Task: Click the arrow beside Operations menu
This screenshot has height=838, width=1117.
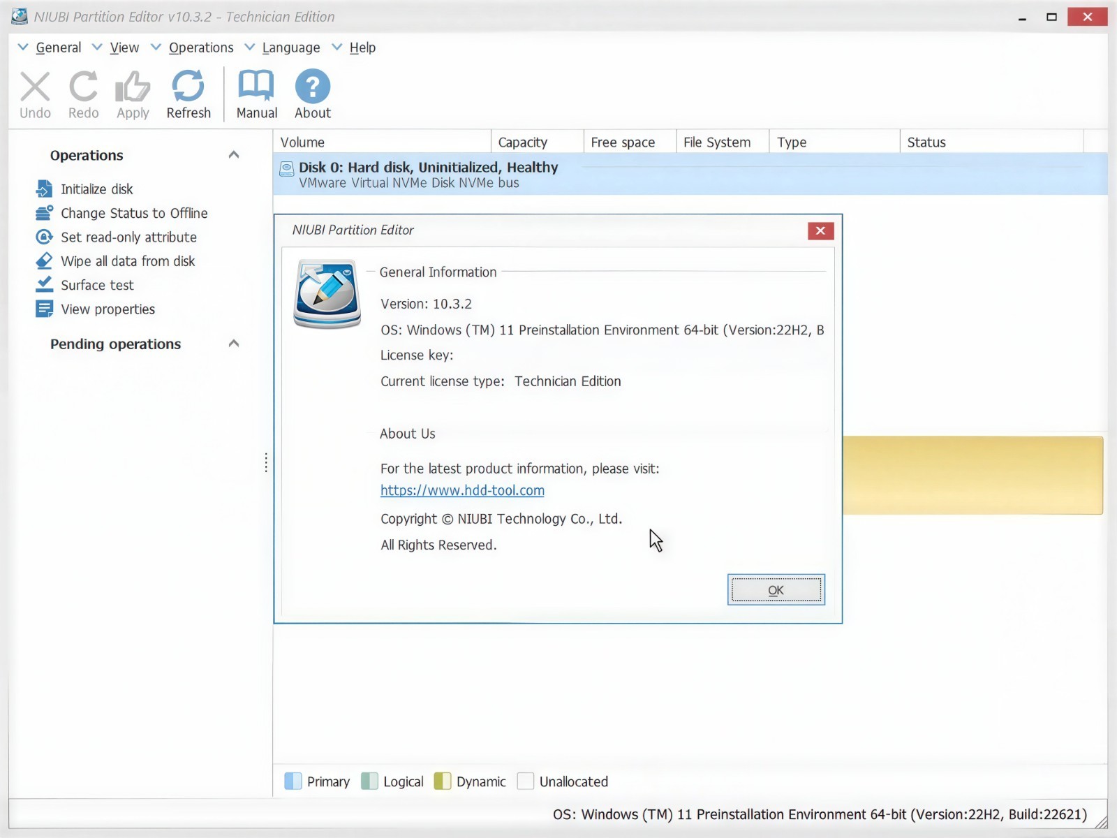Action: (x=156, y=47)
